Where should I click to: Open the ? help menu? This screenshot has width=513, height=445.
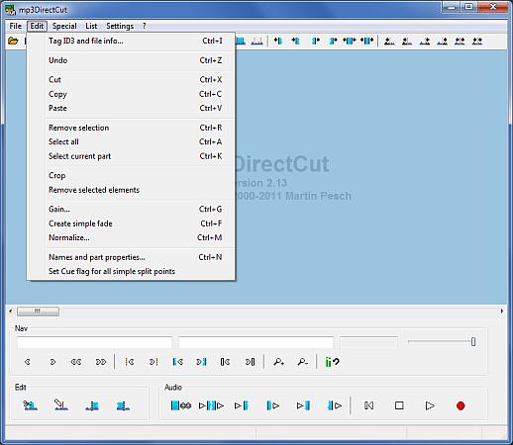pyautogui.click(x=144, y=26)
